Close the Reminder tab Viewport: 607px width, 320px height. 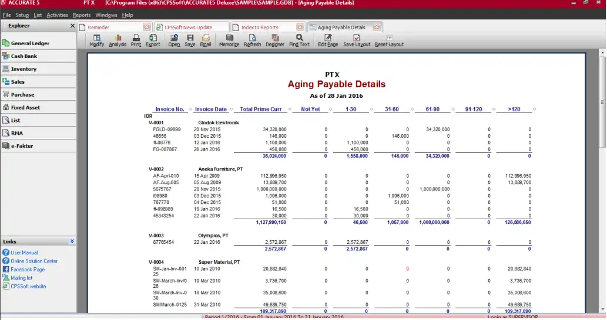point(146,27)
